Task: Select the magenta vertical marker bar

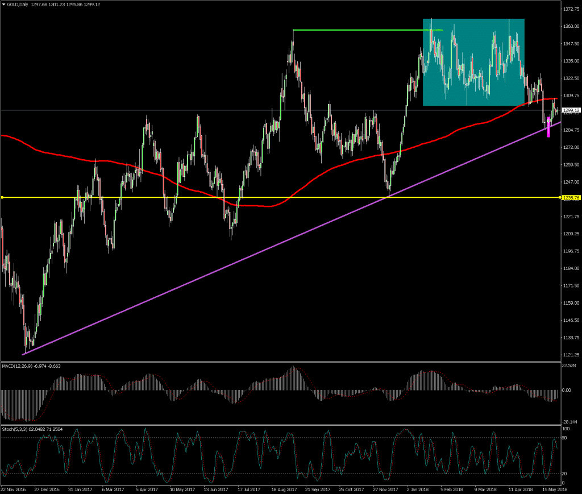Action: click(548, 128)
